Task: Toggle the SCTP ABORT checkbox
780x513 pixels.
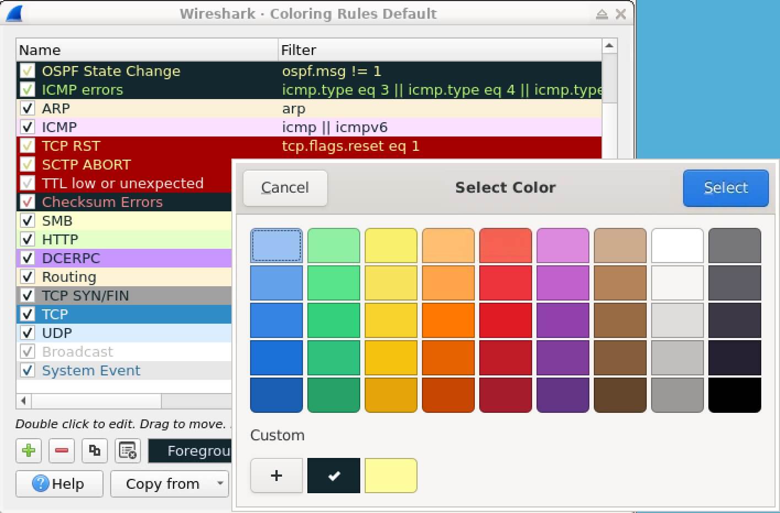Action: [x=28, y=165]
